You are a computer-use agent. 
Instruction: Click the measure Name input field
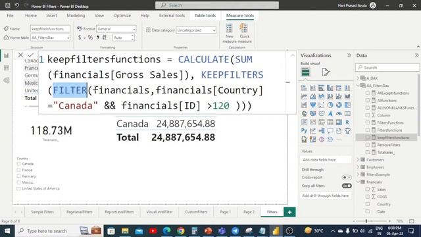coord(50,29)
